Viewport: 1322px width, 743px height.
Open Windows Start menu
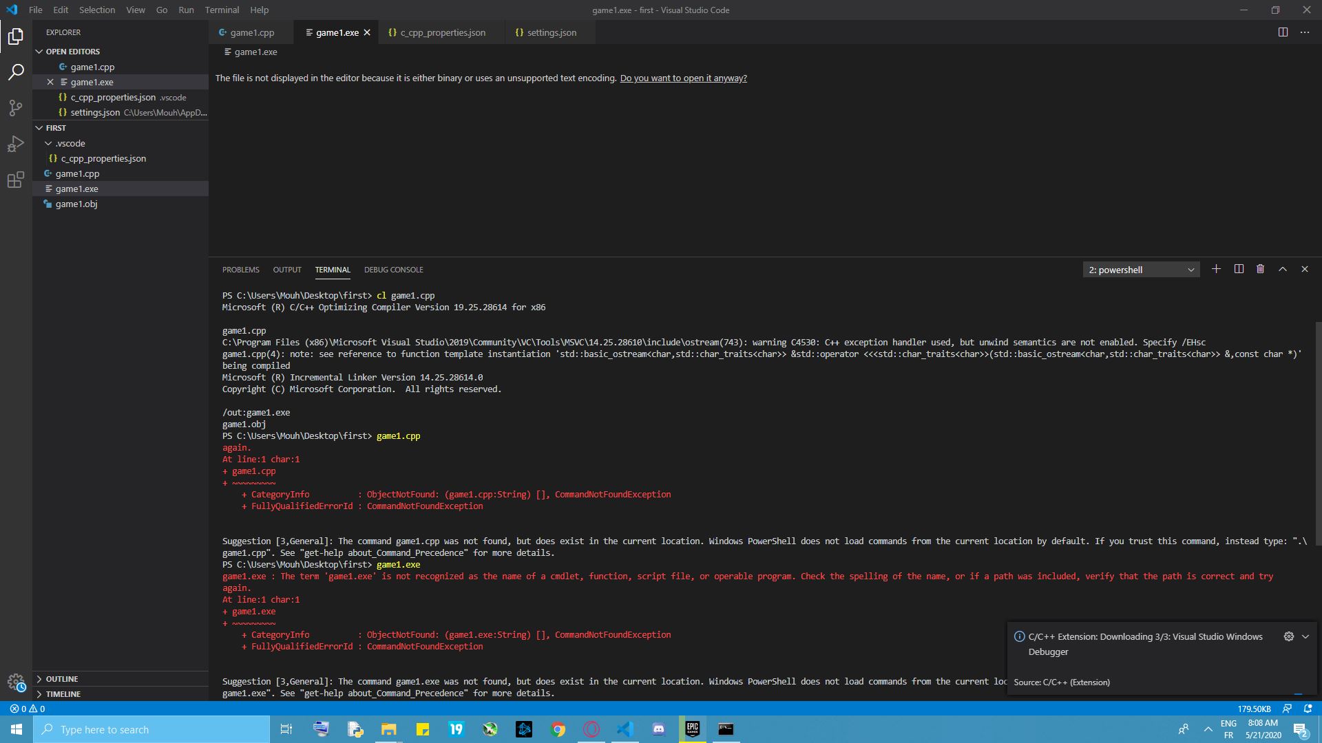[17, 729]
